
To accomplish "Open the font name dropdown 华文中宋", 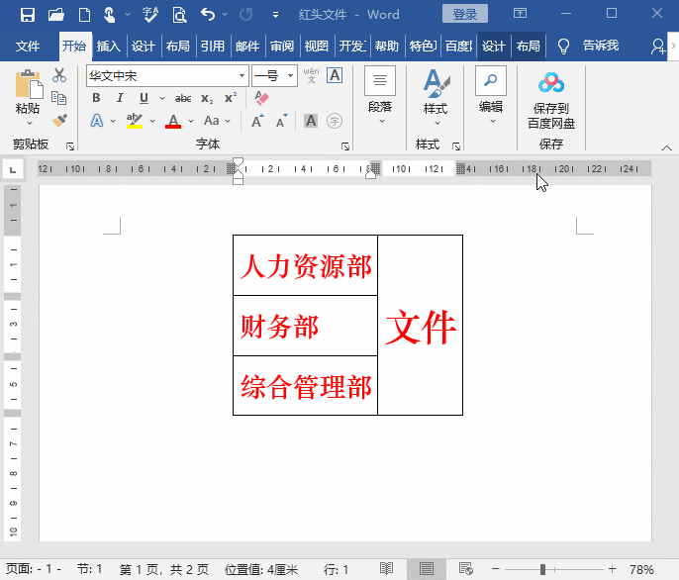I will [x=242, y=76].
